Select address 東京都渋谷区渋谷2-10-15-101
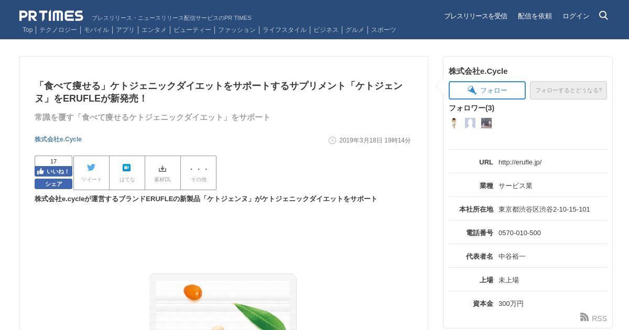 coord(544,210)
